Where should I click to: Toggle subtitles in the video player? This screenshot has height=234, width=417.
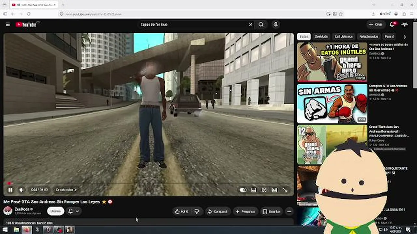pos(253,190)
